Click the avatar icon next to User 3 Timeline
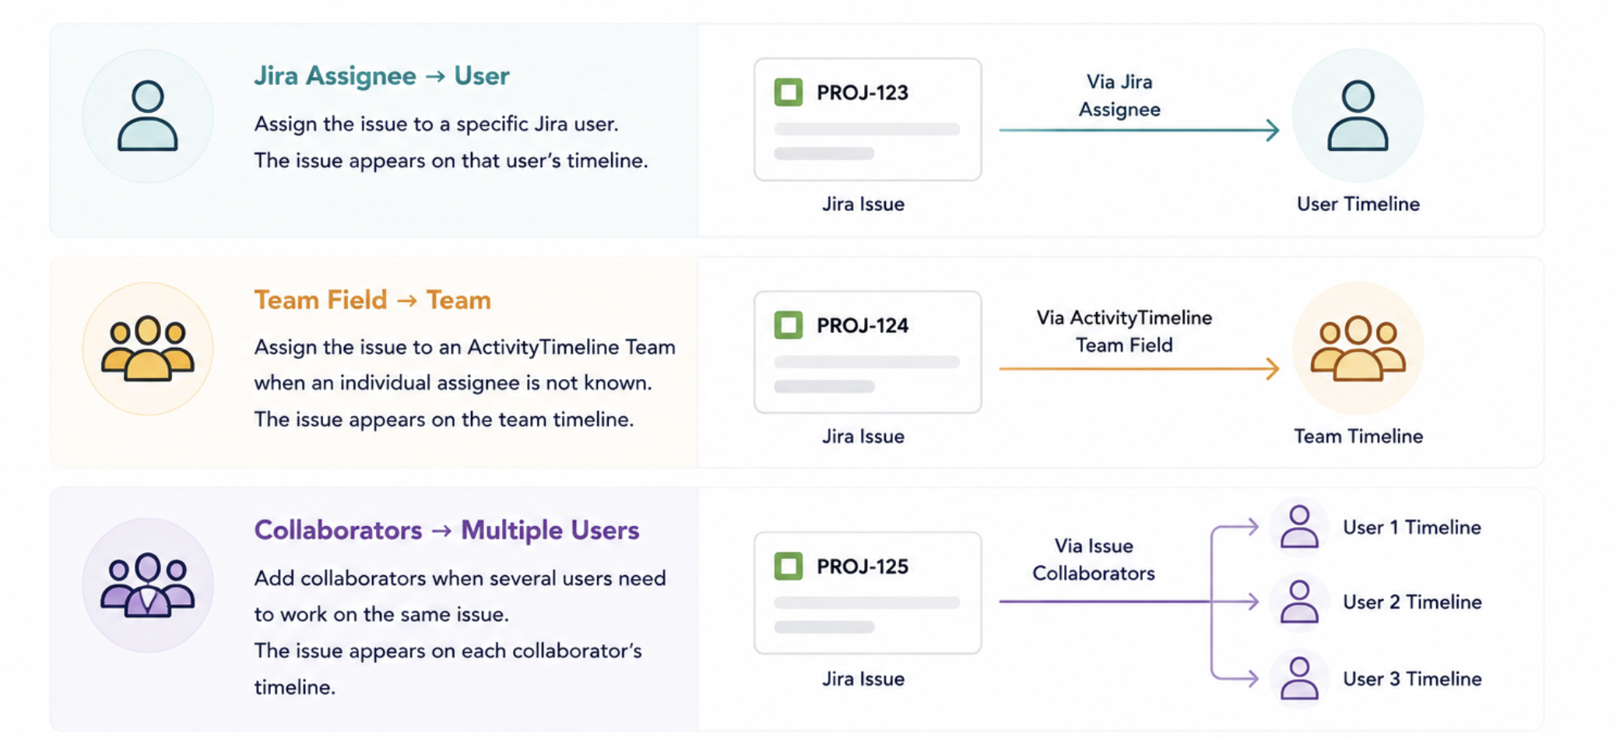This screenshot has width=1616, height=741. pyautogui.click(x=1299, y=678)
